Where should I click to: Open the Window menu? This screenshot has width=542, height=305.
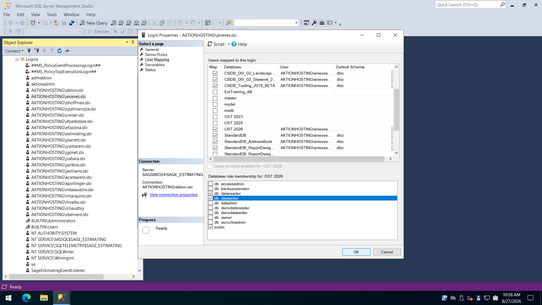pos(71,14)
